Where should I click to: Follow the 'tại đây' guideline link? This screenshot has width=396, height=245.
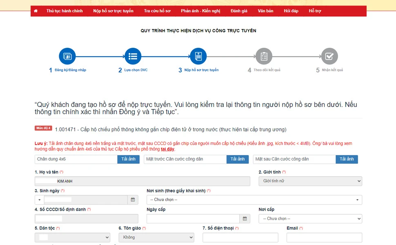167,149
